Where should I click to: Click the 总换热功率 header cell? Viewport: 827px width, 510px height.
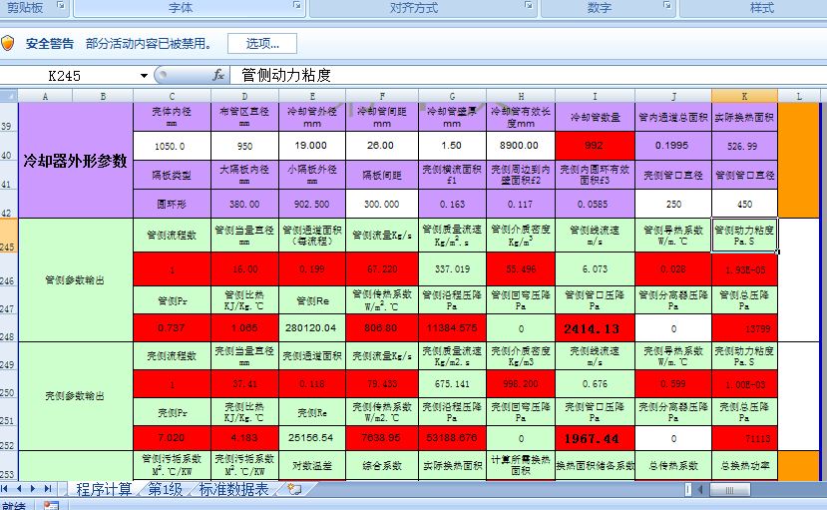[x=745, y=465]
